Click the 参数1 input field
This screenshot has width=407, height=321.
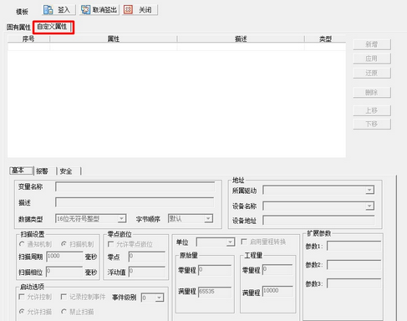click(354, 246)
